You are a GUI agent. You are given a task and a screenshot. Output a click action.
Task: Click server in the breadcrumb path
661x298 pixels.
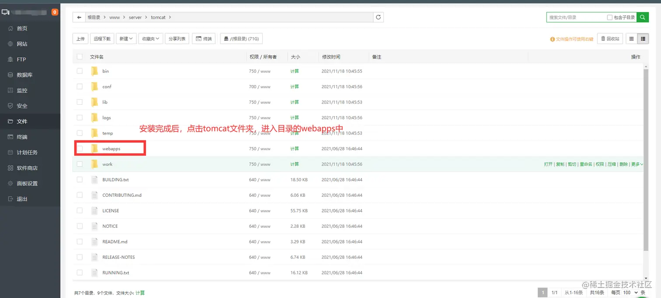(135, 17)
